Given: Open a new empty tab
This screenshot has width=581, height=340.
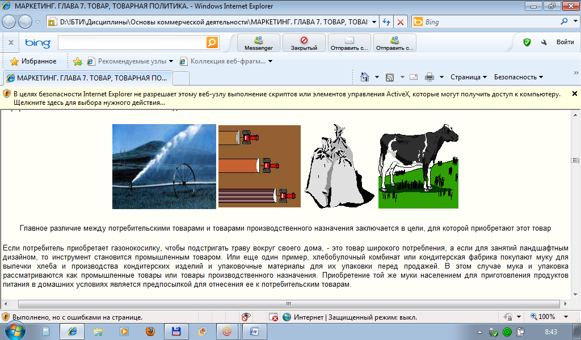Looking at the screenshot, I should pyautogui.click(x=181, y=78).
